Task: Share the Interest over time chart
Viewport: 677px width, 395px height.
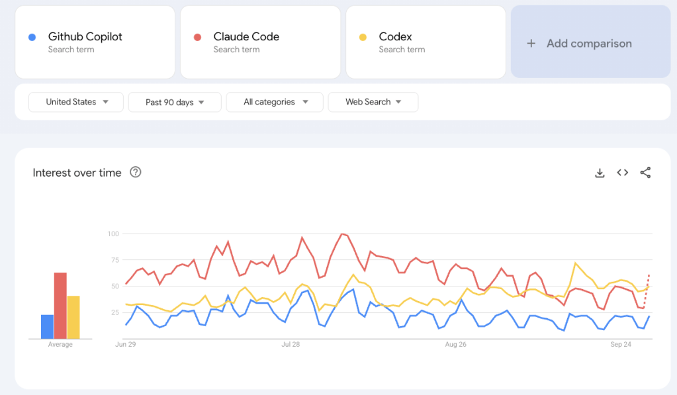Action: point(645,173)
